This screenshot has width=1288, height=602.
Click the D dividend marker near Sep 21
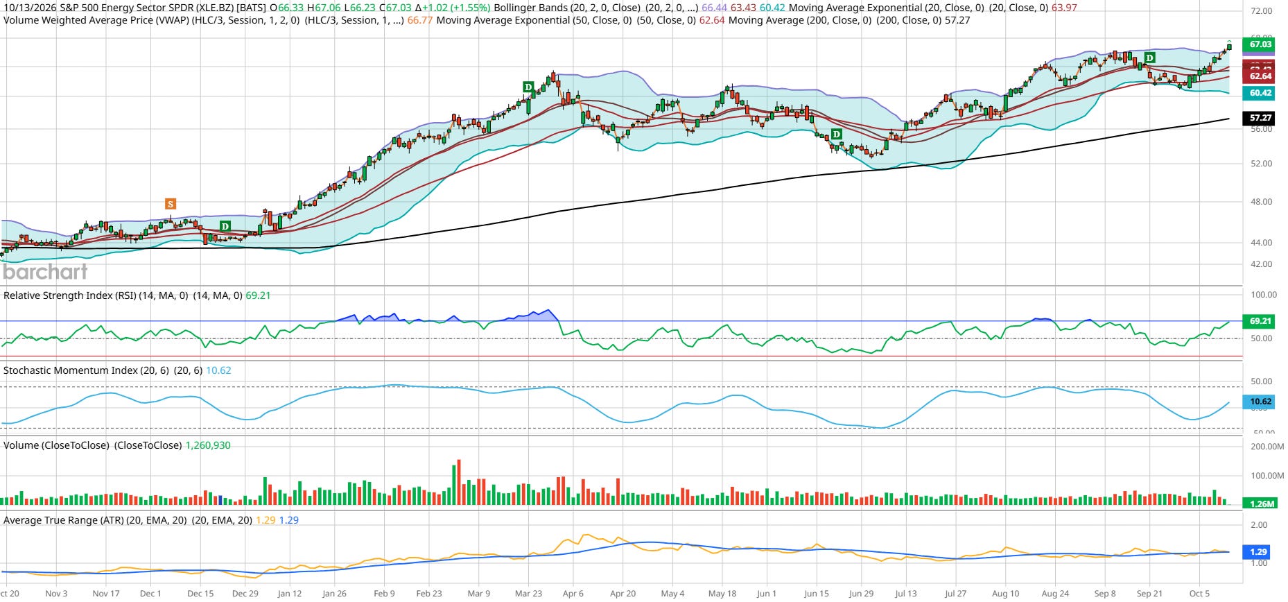point(1150,58)
